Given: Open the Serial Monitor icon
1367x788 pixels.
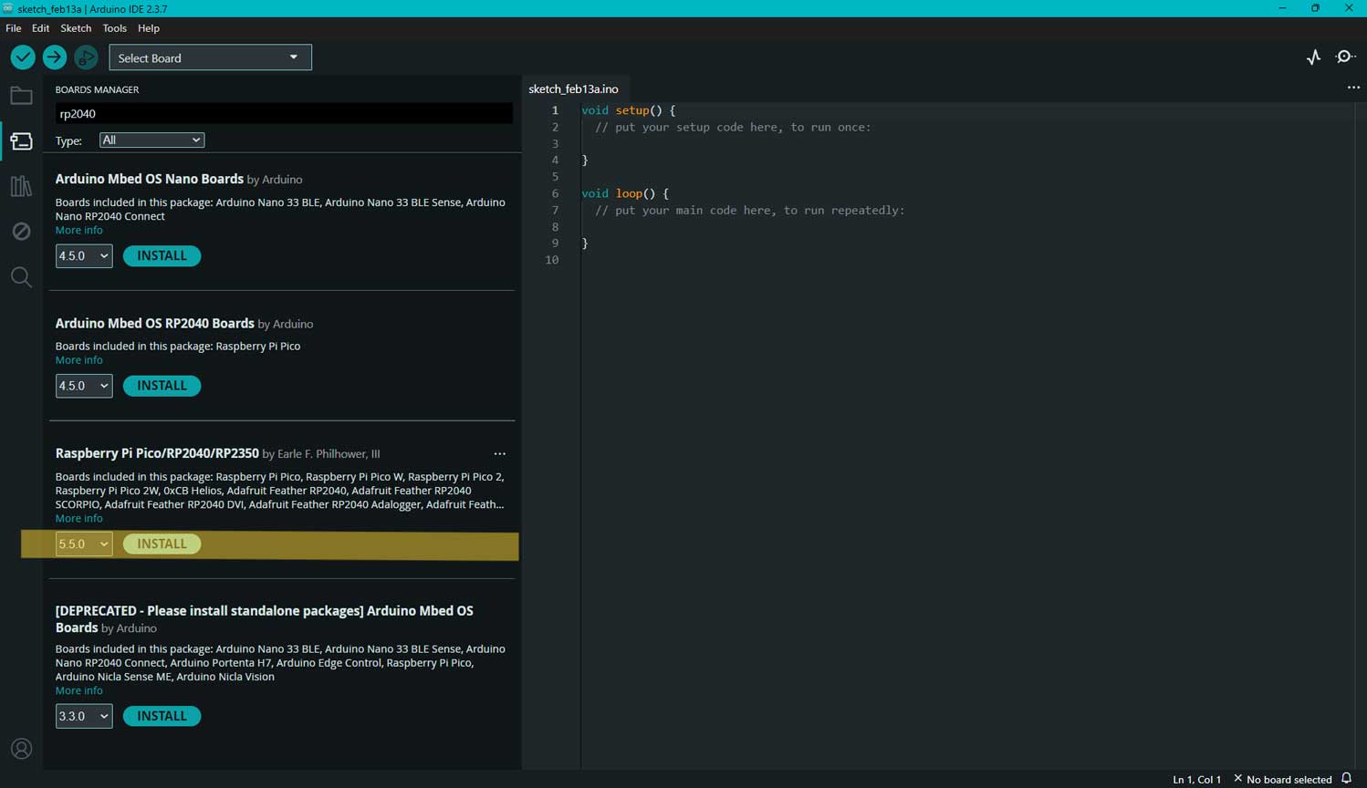Looking at the screenshot, I should [x=1345, y=57].
